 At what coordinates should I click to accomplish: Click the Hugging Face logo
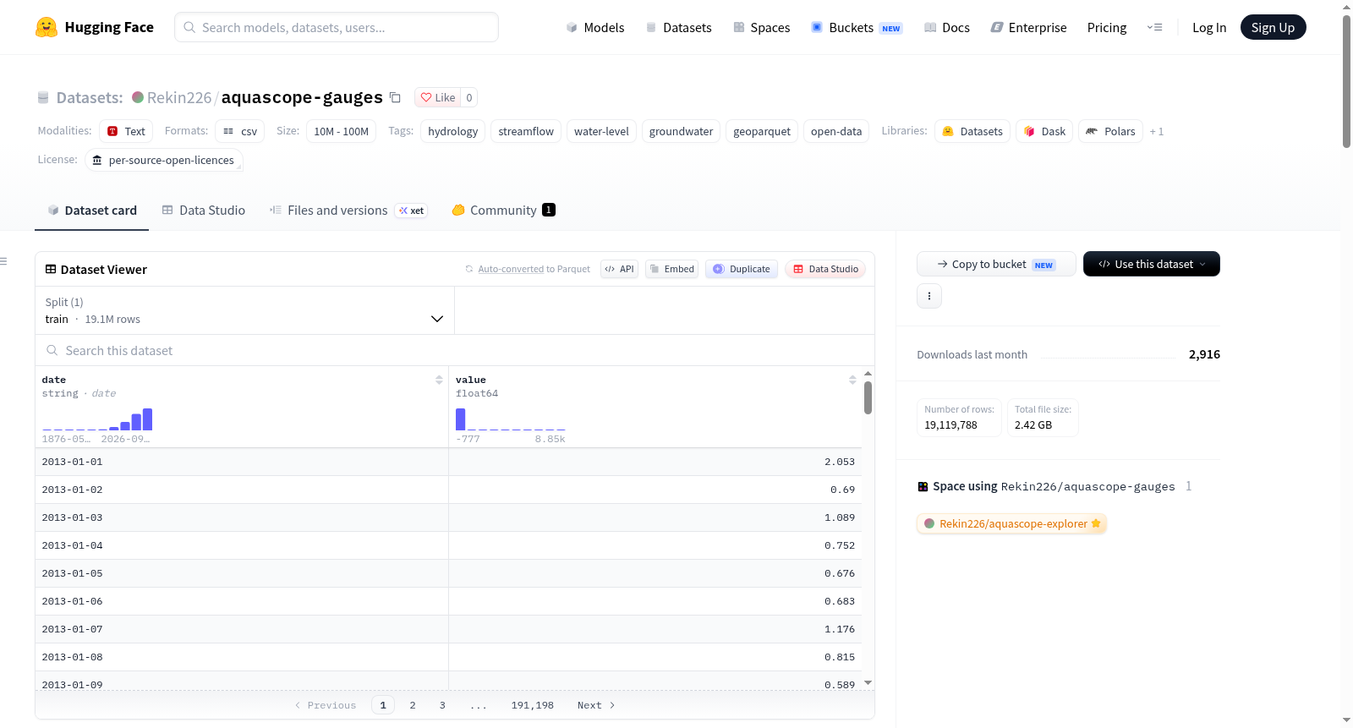click(x=94, y=27)
